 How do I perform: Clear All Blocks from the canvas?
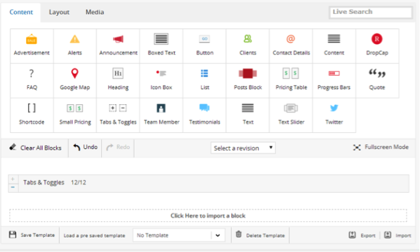[35, 148]
